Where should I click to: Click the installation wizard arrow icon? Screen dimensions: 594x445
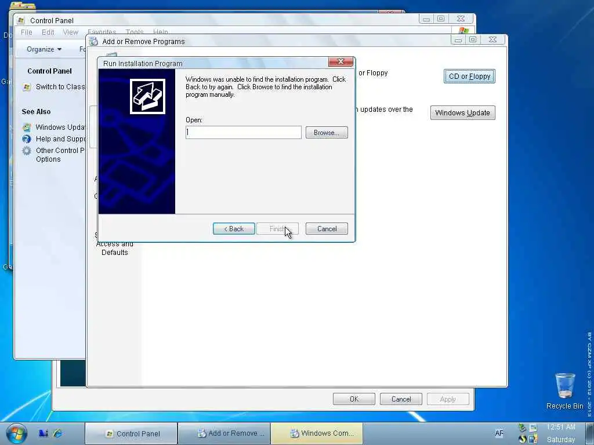pyautogui.click(x=147, y=96)
